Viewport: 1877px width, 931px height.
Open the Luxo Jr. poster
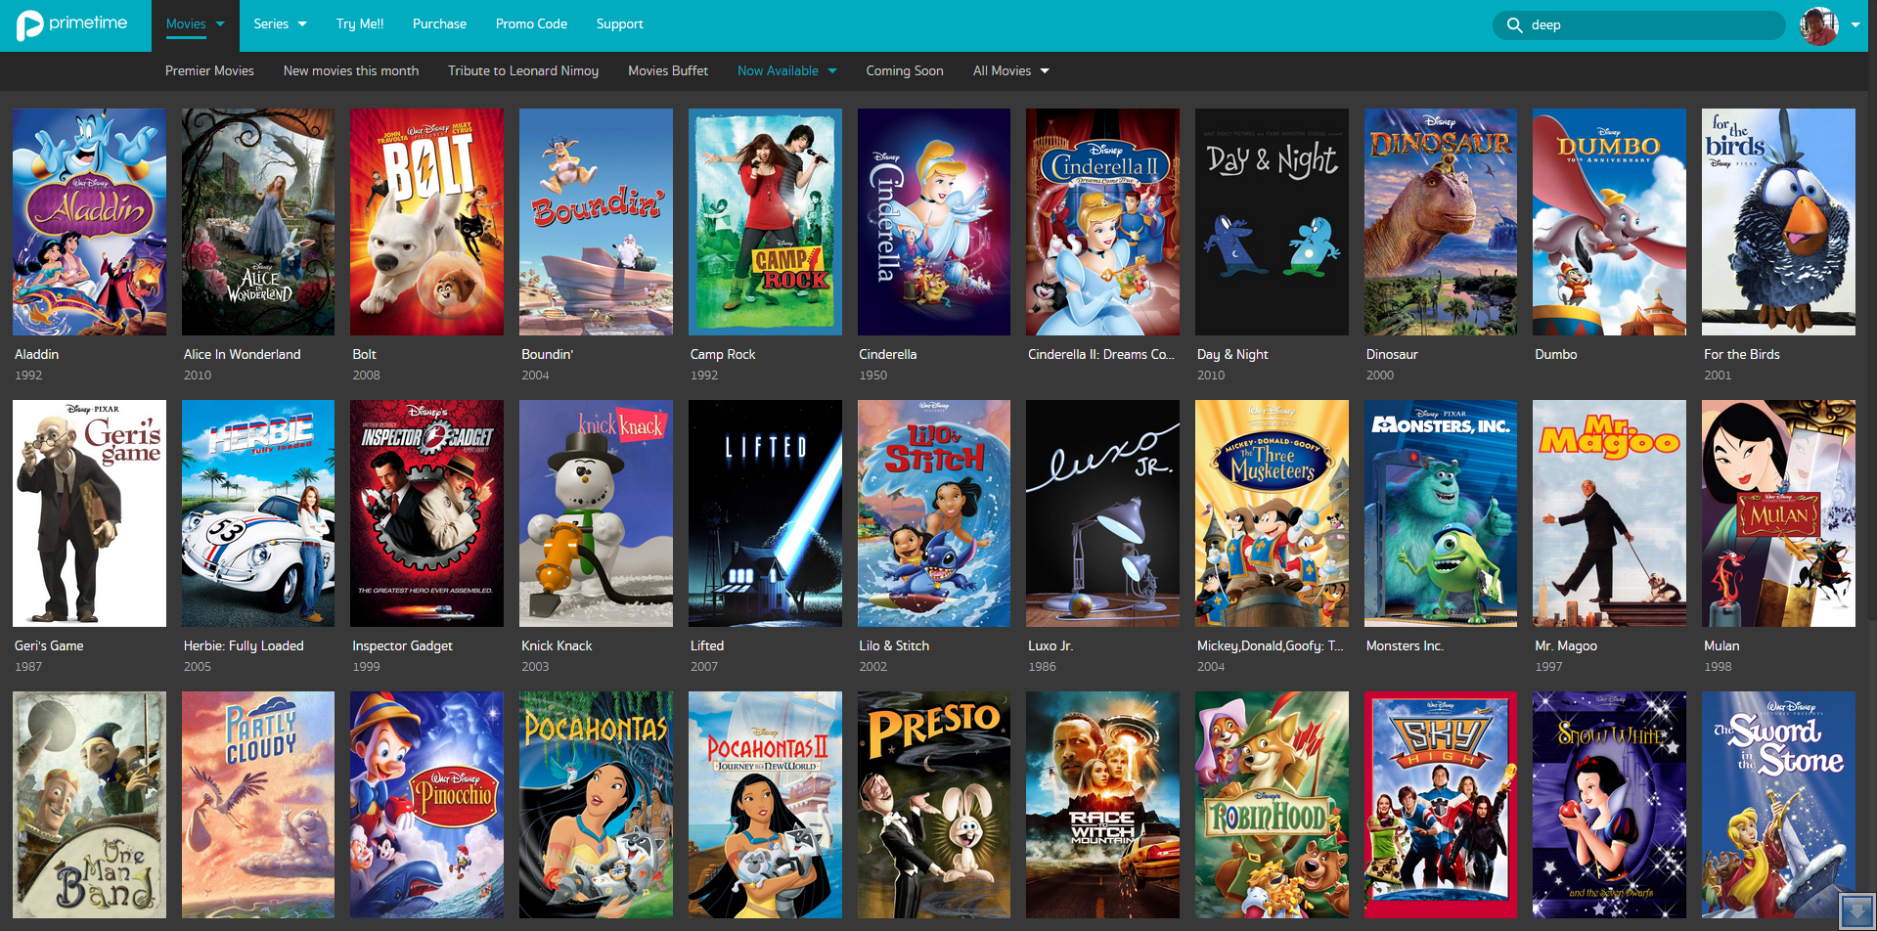click(1102, 513)
